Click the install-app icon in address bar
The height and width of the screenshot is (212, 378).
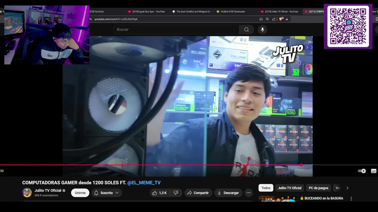click(x=261, y=19)
